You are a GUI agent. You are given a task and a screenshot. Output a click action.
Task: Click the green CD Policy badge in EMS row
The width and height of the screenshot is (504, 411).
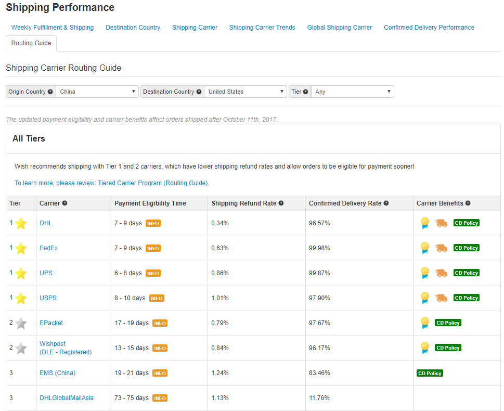point(430,373)
